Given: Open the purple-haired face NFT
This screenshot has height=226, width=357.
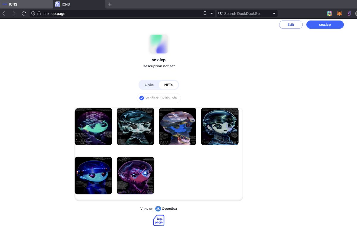Looking at the screenshot, I should 135,176.
